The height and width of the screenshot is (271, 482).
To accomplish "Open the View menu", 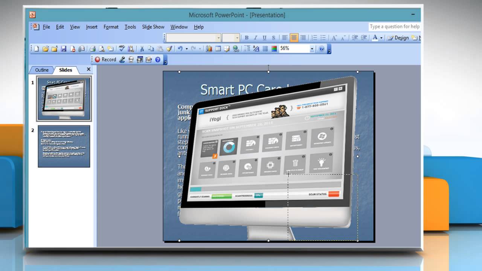I will coord(75,27).
